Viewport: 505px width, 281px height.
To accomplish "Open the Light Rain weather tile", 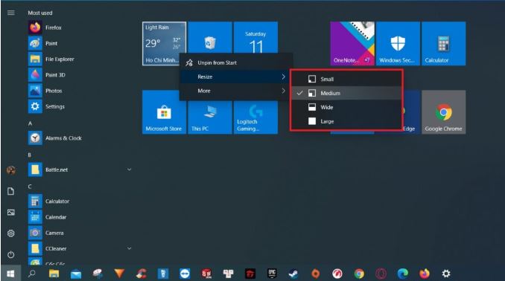I will [x=165, y=44].
